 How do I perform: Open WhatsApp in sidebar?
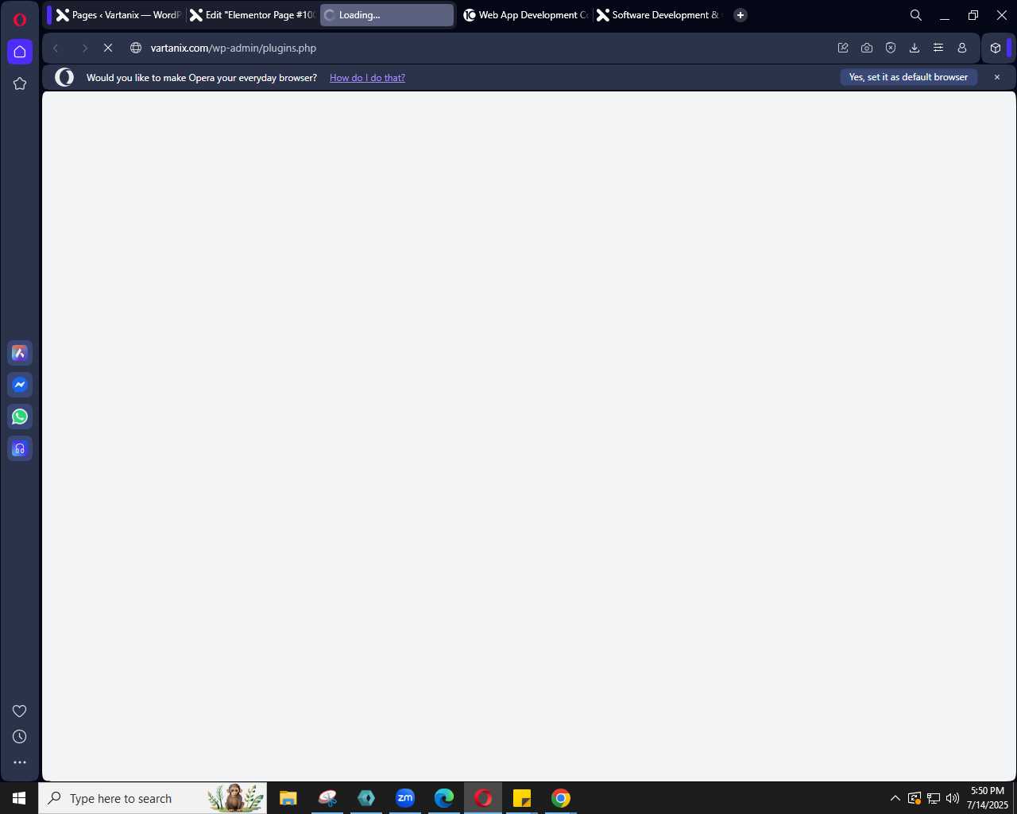click(x=20, y=417)
